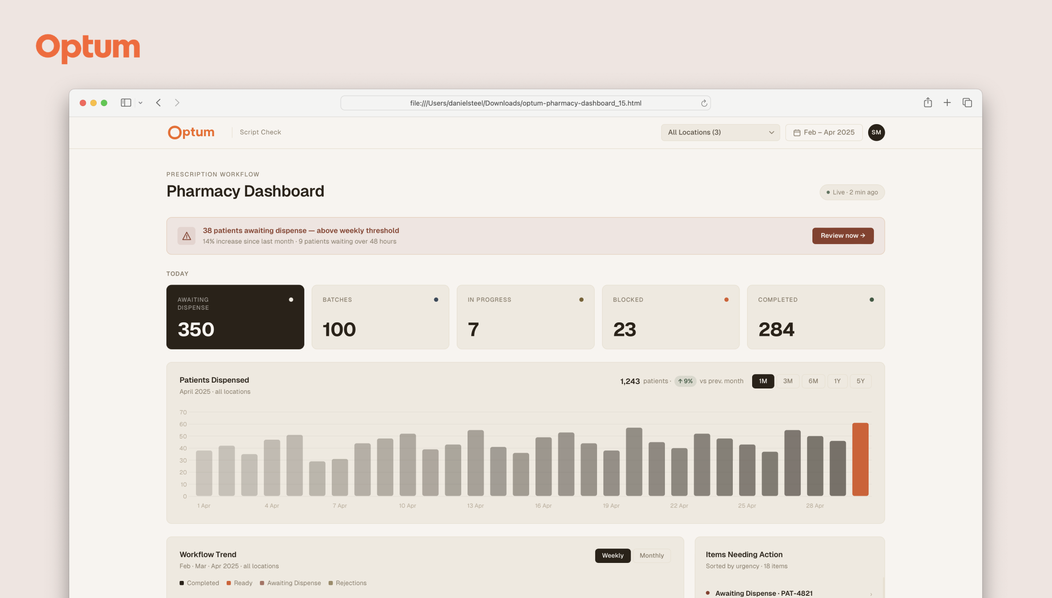
Task: Click the warning triangle alert icon
Action: tap(187, 236)
